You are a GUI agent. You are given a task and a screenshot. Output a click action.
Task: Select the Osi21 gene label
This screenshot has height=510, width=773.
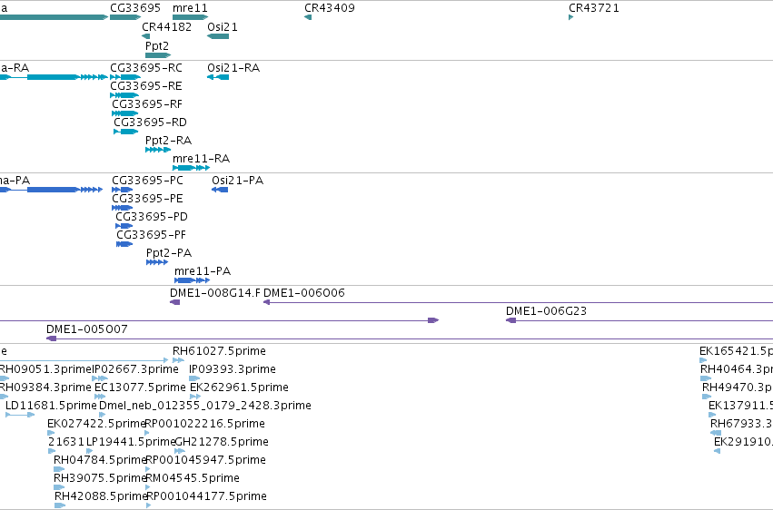coord(223,27)
